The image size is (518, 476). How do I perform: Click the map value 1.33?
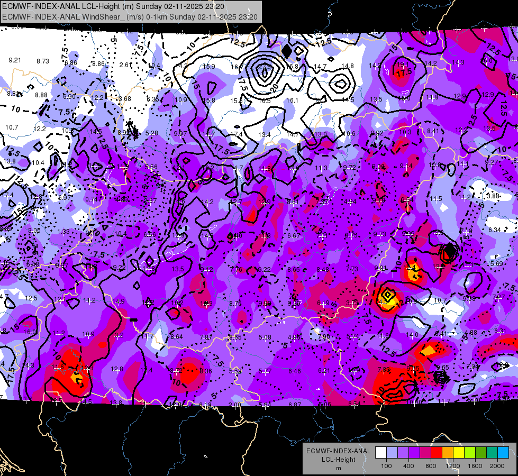click(63, 232)
